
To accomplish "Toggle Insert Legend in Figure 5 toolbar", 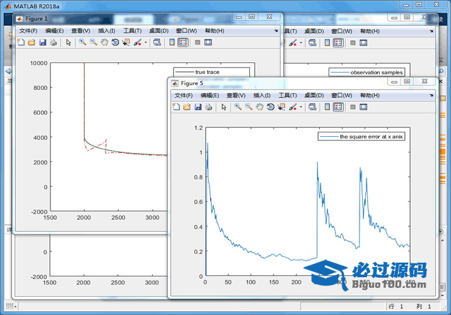I will (338, 107).
